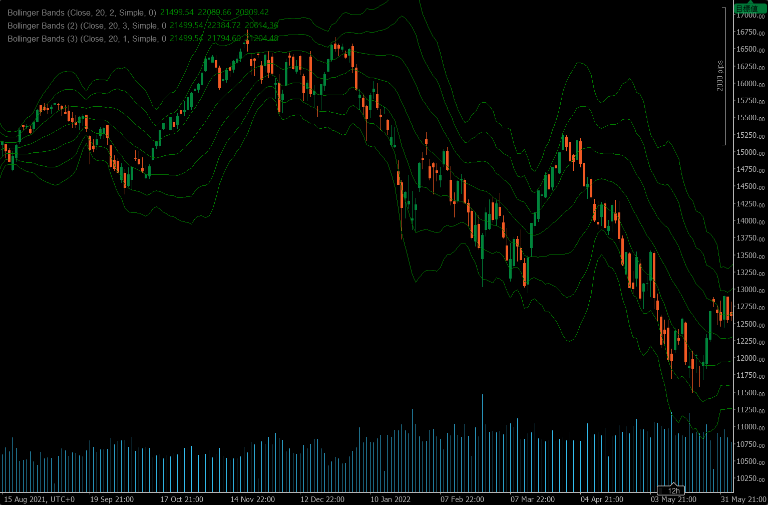Click the 11000.00 price axis label

[x=750, y=427]
